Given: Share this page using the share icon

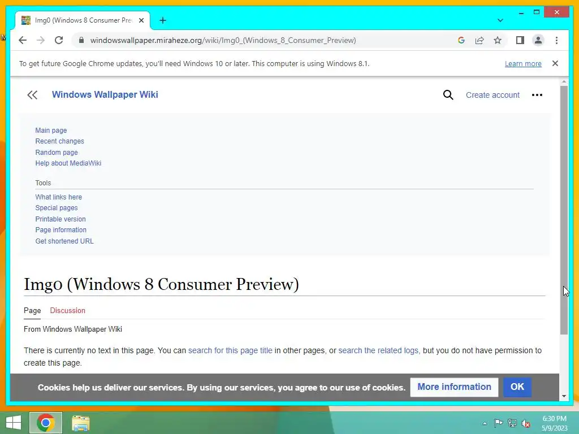Looking at the screenshot, I should [x=479, y=40].
